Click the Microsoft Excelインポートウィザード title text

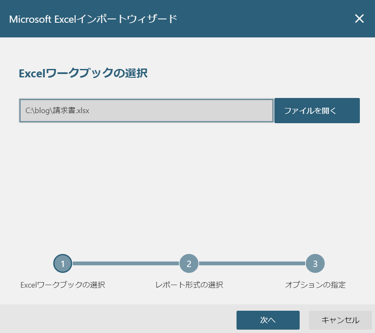(93, 19)
